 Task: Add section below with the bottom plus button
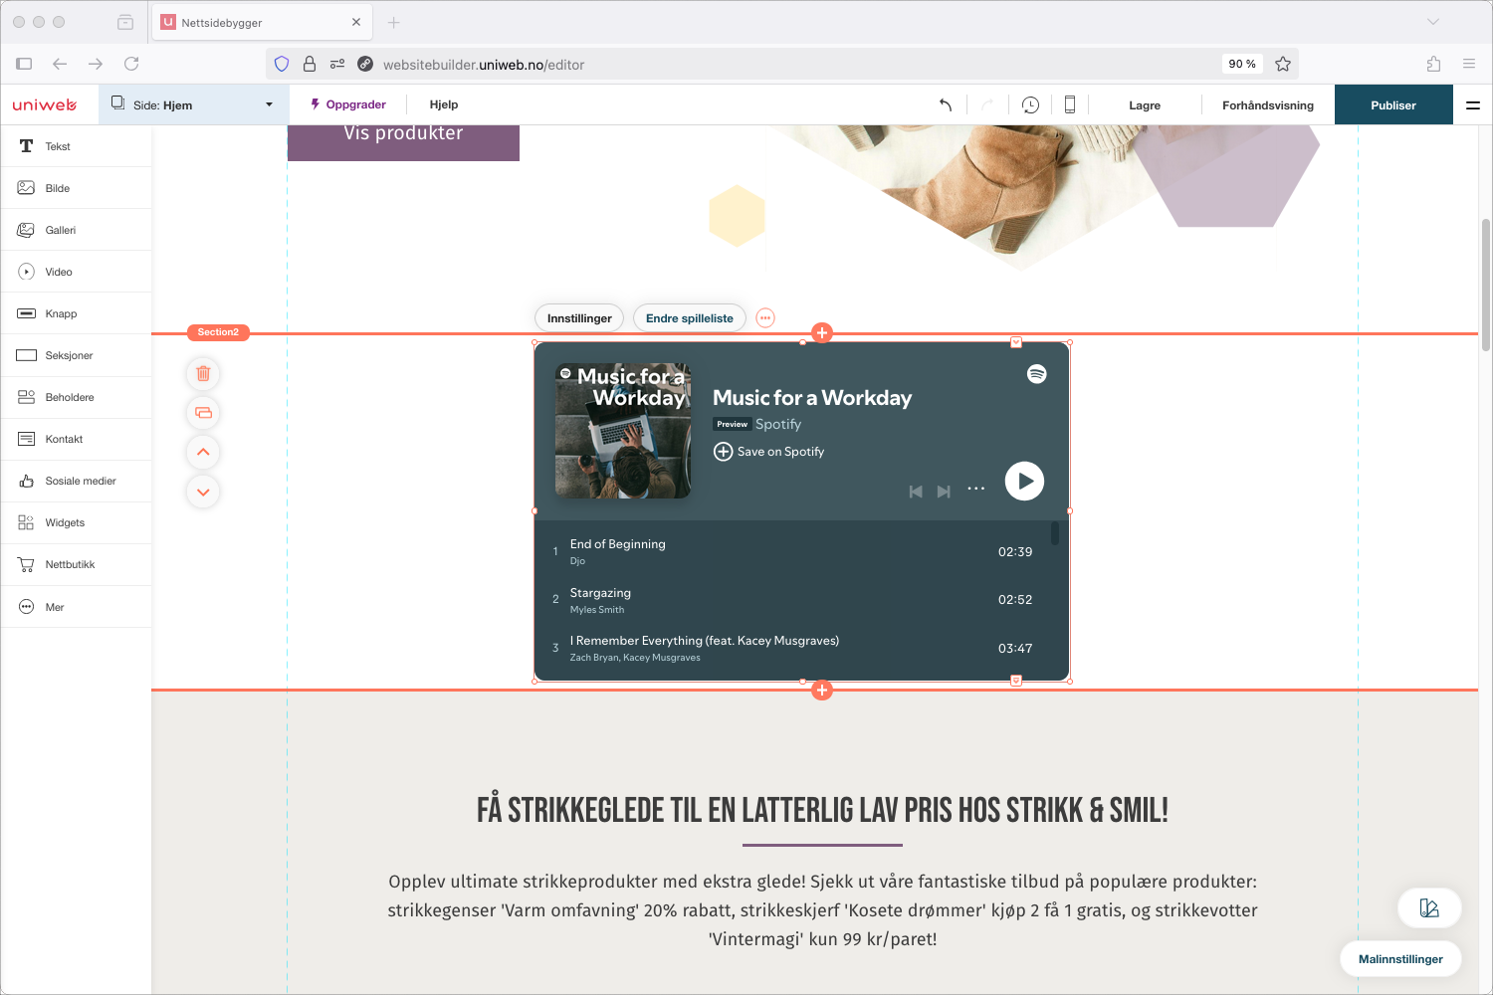click(822, 690)
